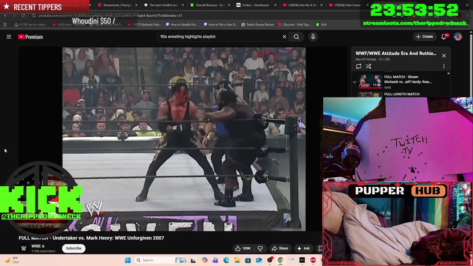Select the FULL MATCH Undertaker vs. Mark Henry title
This screenshot has height=266, width=473.
(91, 238)
